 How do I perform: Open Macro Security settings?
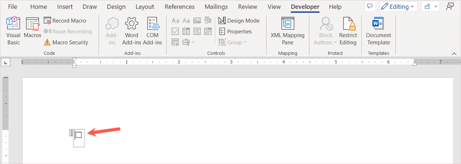[66, 42]
